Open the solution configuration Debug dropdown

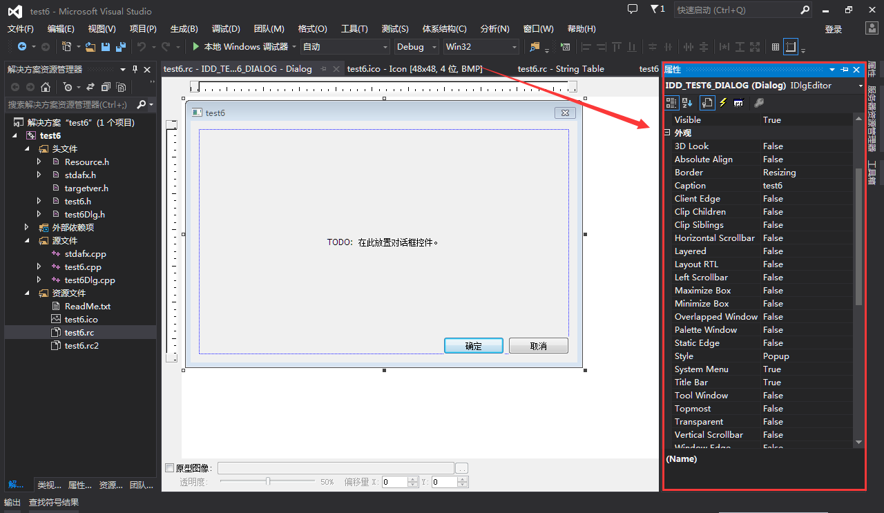(416, 47)
